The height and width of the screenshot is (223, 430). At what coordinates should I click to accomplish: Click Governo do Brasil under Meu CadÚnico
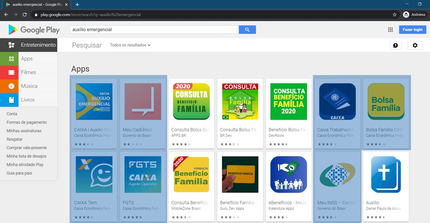coord(137,136)
